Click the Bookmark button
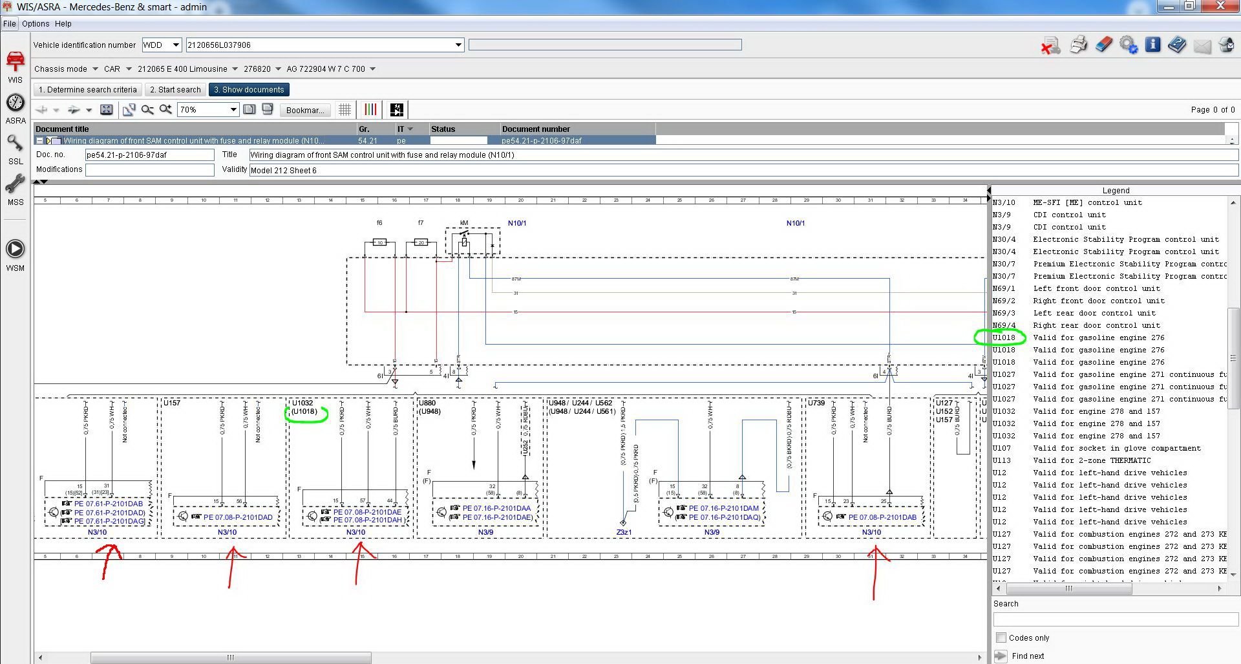The width and height of the screenshot is (1241, 664). [304, 110]
